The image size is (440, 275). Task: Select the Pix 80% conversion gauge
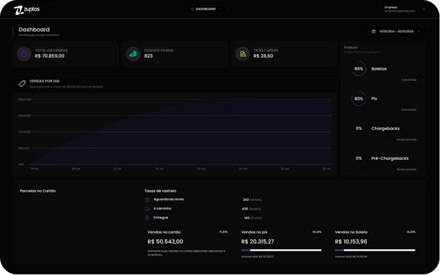click(359, 99)
